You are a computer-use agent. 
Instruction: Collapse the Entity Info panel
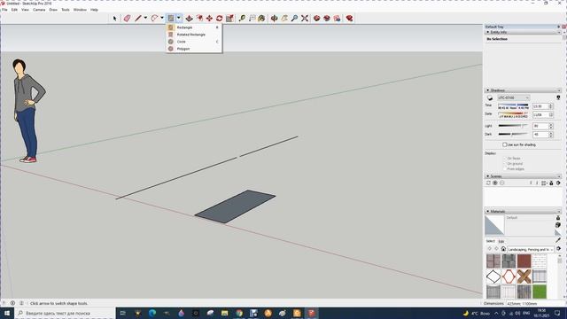coord(488,32)
